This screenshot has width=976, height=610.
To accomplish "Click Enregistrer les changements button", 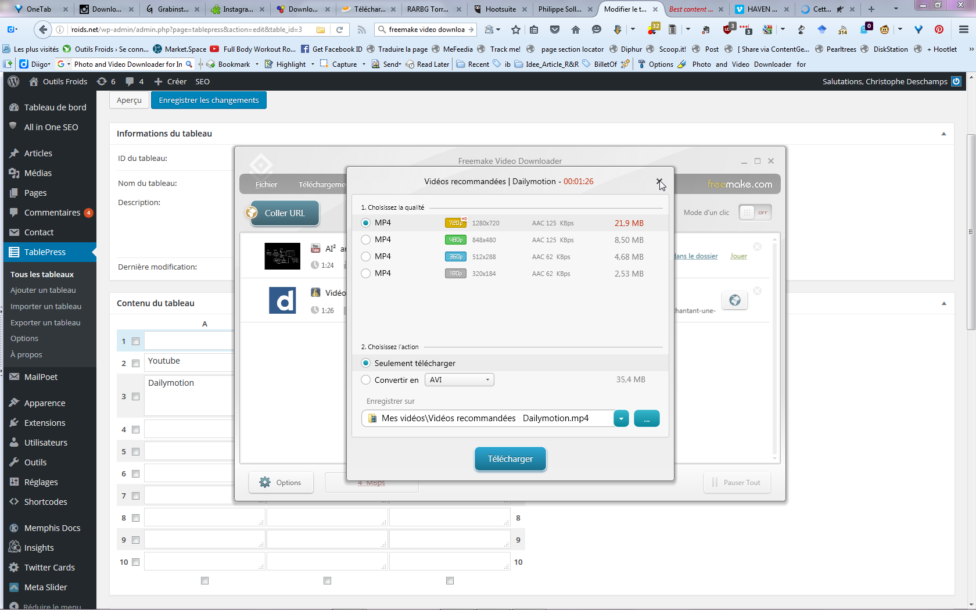I will click(209, 101).
